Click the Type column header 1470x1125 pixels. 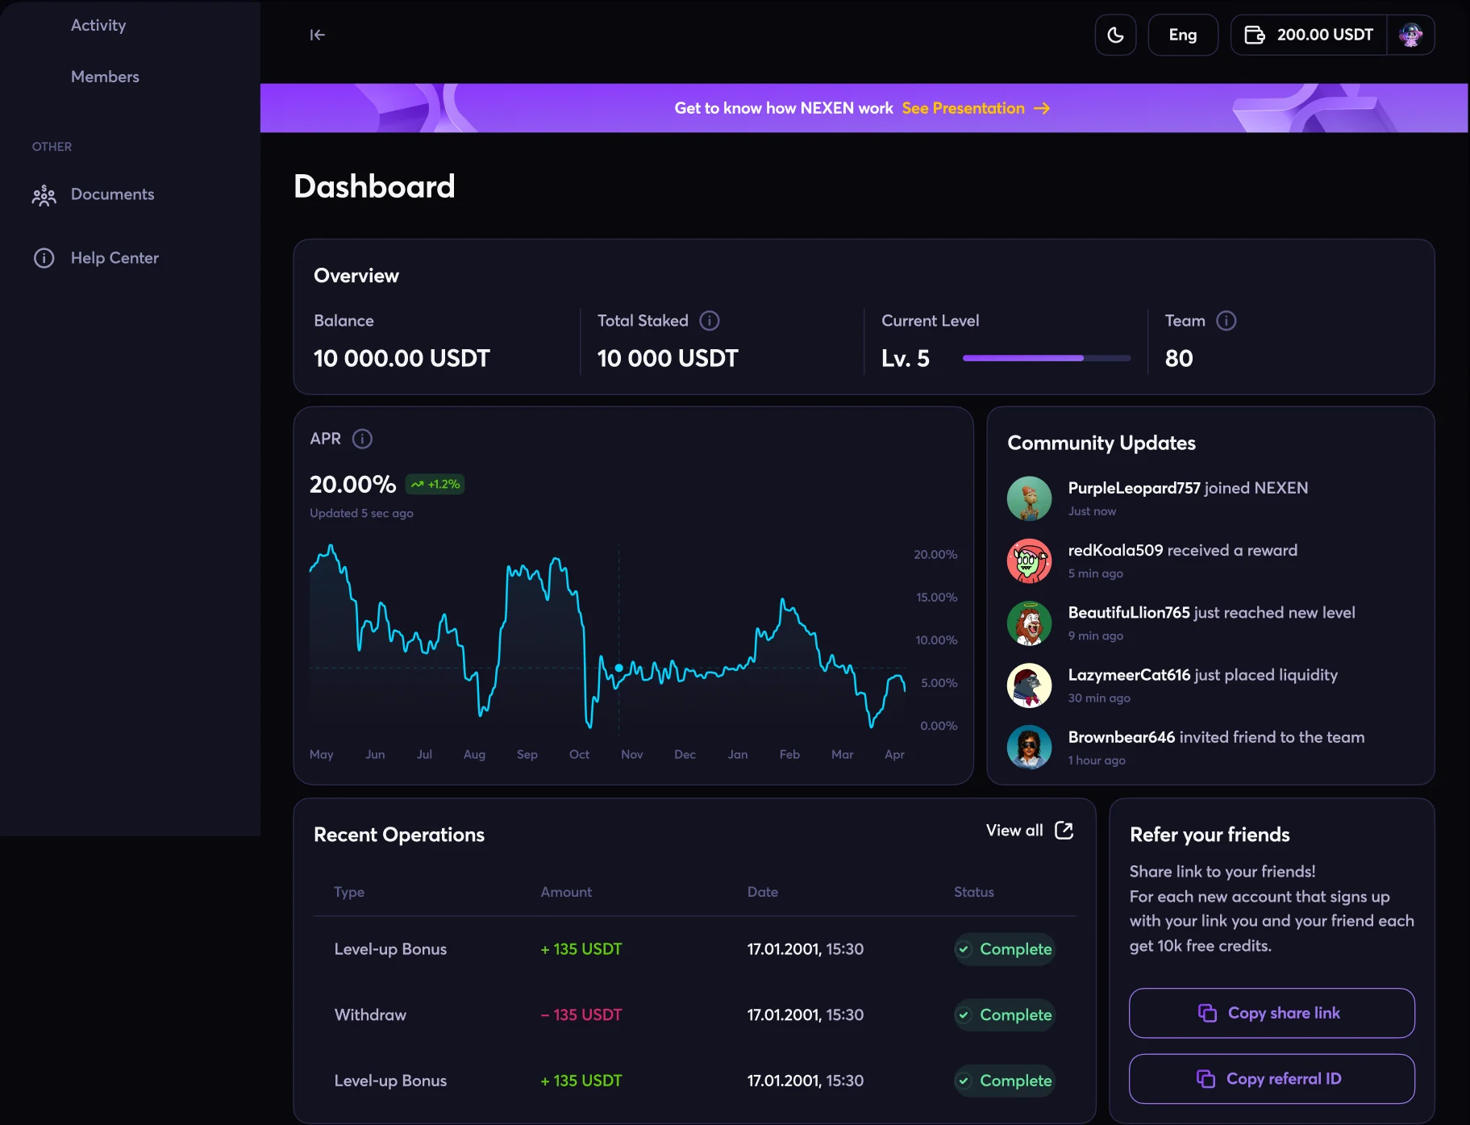349,892
